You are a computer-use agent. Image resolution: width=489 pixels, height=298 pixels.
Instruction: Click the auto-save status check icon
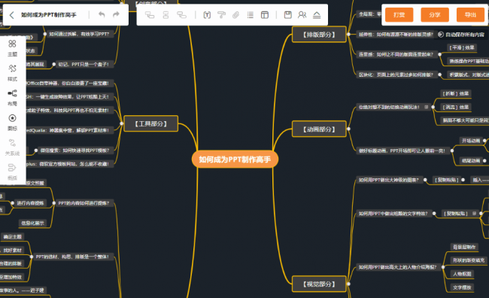click(x=441, y=35)
